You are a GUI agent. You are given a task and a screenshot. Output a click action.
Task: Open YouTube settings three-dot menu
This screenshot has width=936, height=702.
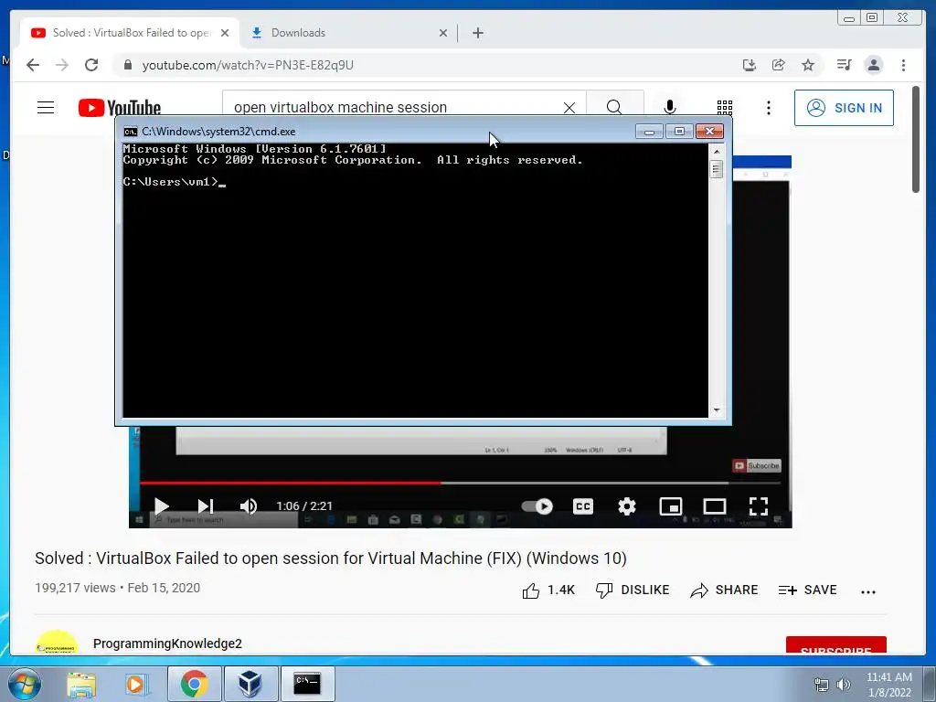(x=768, y=108)
